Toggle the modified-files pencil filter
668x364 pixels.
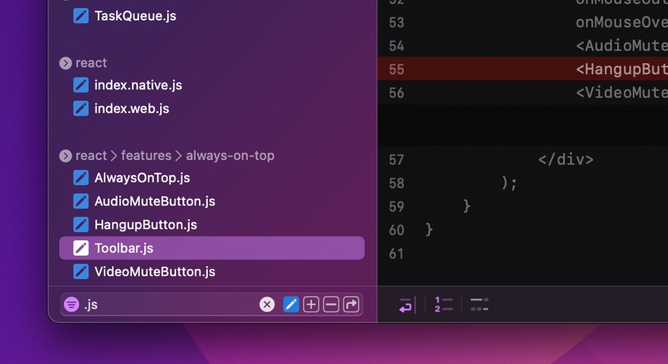291,304
